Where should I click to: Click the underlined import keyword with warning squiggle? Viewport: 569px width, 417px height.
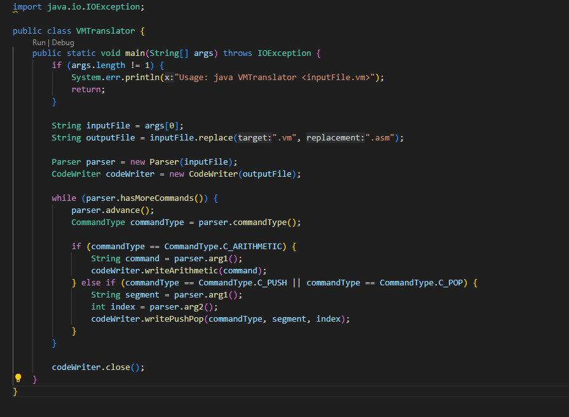[25, 6]
